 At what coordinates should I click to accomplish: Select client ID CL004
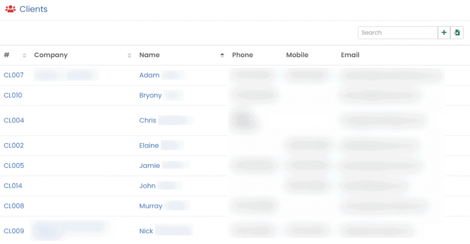click(x=14, y=121)
